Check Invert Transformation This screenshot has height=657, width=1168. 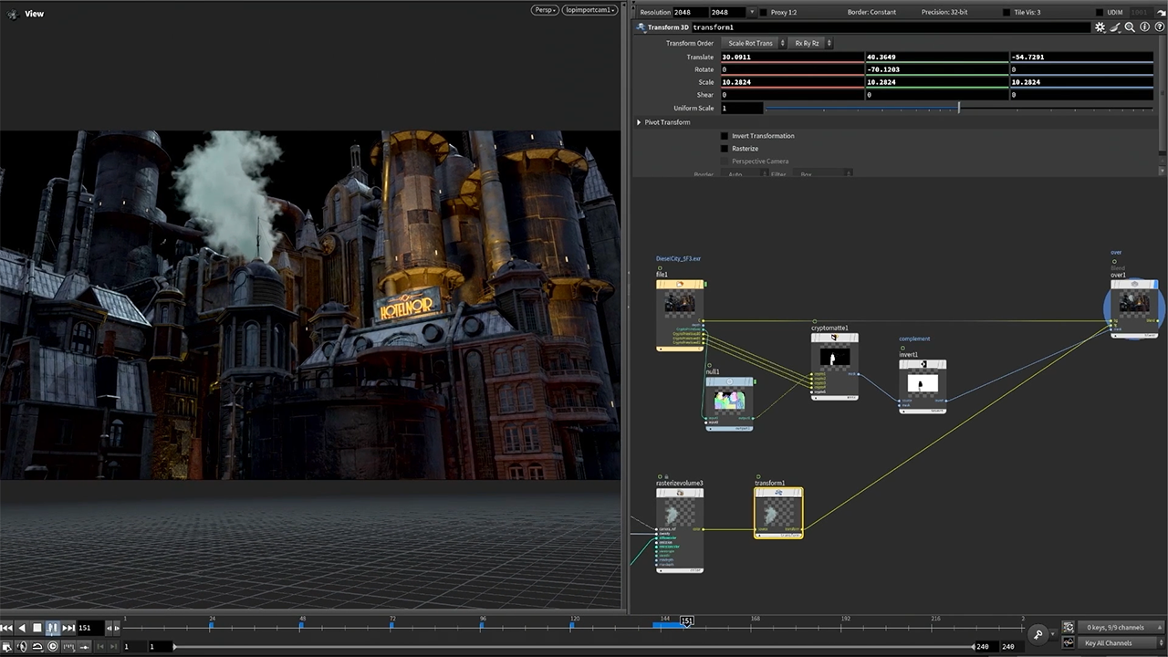725,136
